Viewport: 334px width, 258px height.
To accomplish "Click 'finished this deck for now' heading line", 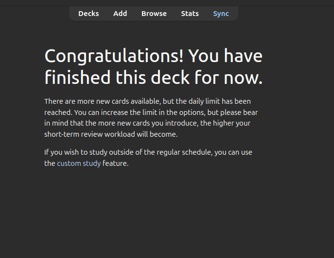I will pyautogui.click(x=153, y=78).
